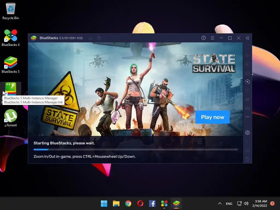Click the recent apps icon in sidebar

point(247,159)
